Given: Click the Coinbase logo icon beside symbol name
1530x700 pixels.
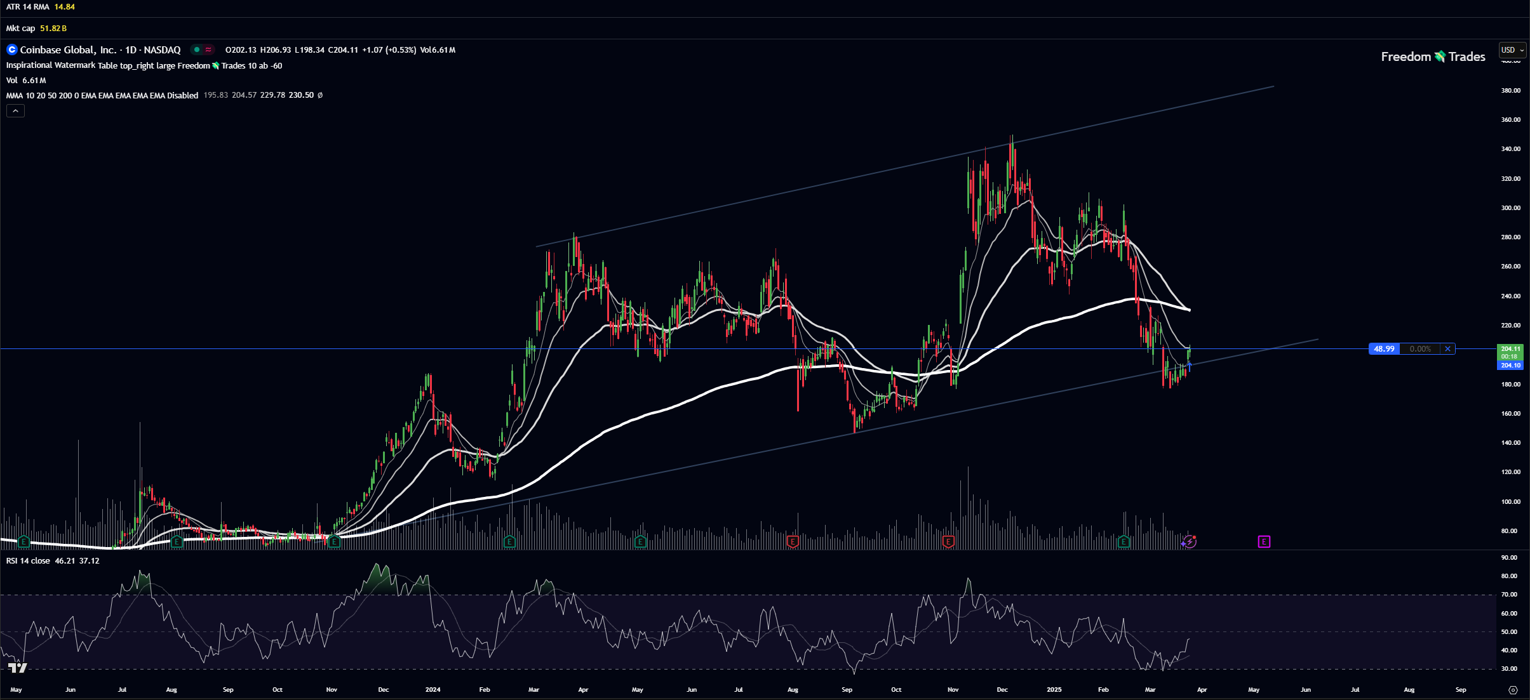Looking at the screenshot, I should [11, 50].
